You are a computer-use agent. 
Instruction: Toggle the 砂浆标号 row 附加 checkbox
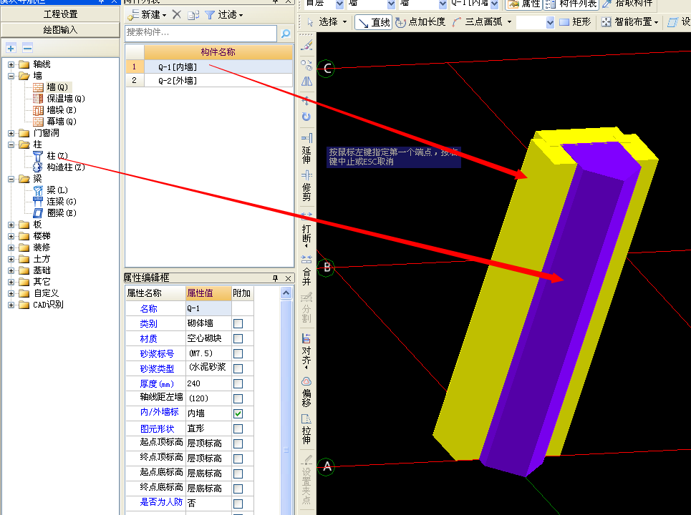click(238, 353)
